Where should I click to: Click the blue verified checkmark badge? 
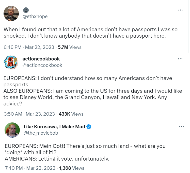[x=89, y=127]
